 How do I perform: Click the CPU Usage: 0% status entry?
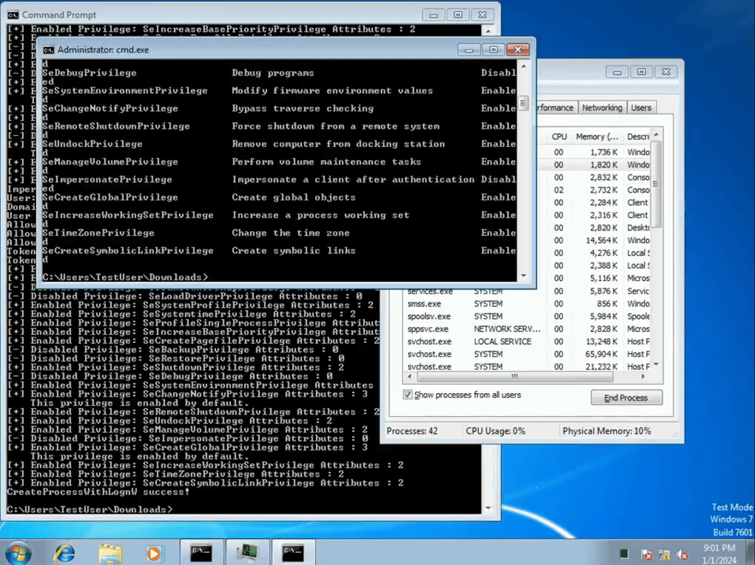point(495,431)
